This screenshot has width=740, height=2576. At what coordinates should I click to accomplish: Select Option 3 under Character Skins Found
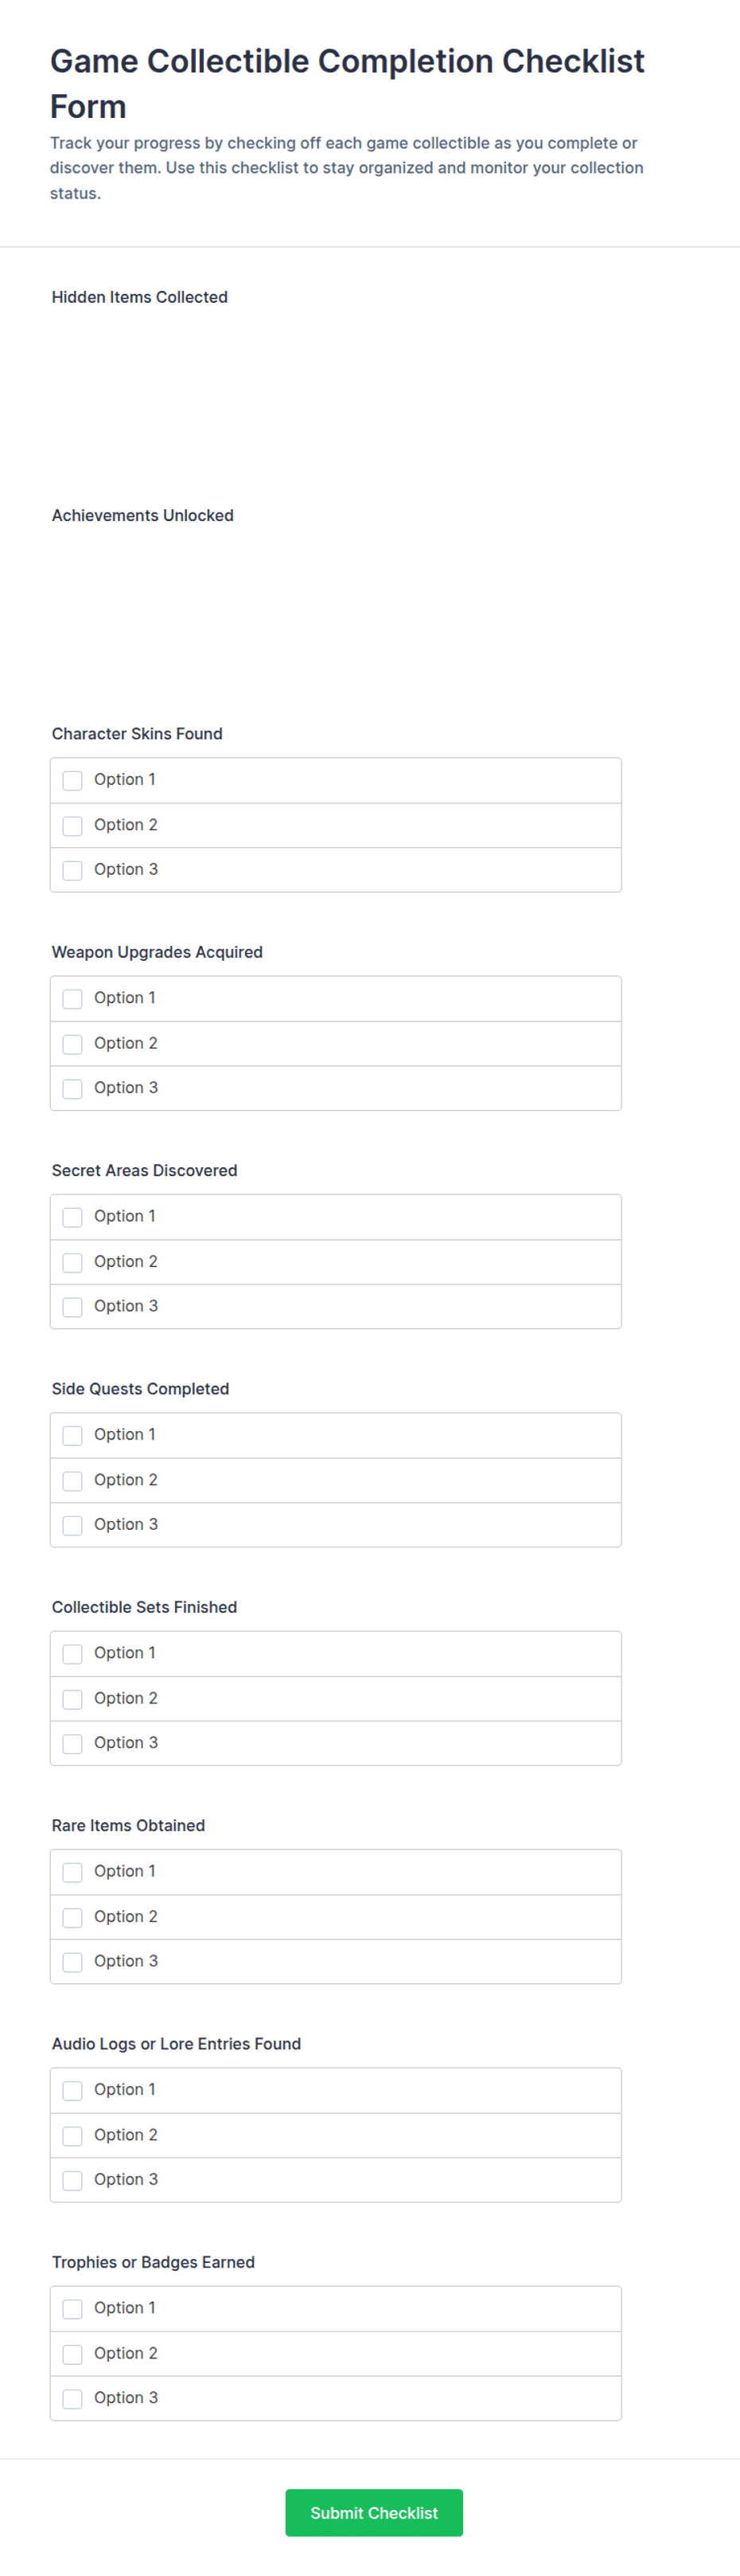coord(72,870)
